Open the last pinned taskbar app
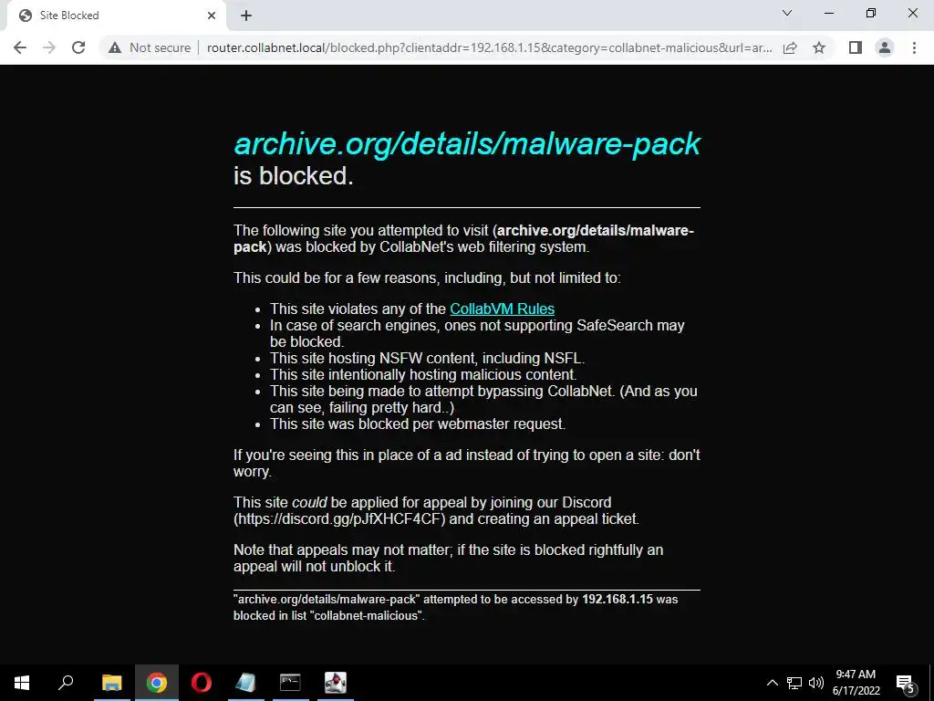934x701 pixels. point(336,683)
